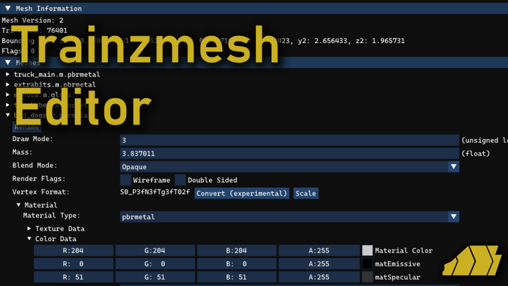Expand the extrabits.m.pbrmetal tree node
The width and height of the screenshot is (508, 286).
(x=8, y=85)
